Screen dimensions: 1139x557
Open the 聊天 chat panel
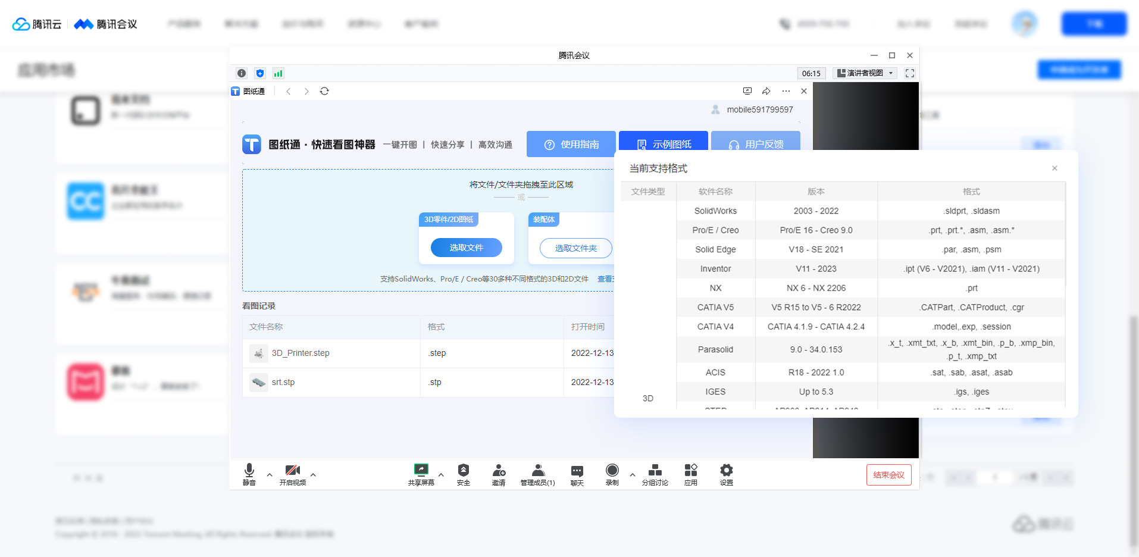[x=577, y=474]
